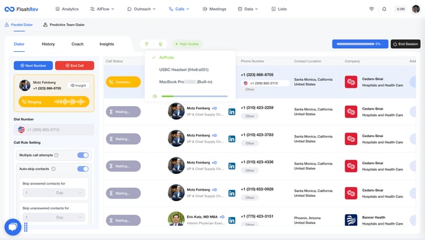Click the speaker volume icon

pos(155,96)
